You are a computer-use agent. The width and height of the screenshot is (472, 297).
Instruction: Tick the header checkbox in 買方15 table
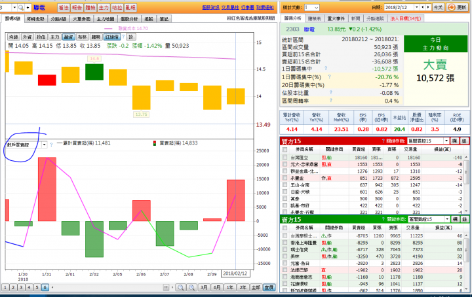click(x=285, y=149)
